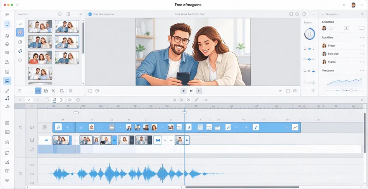Click the boxed play icon at preview's bottom-left

tap(97, 91)
